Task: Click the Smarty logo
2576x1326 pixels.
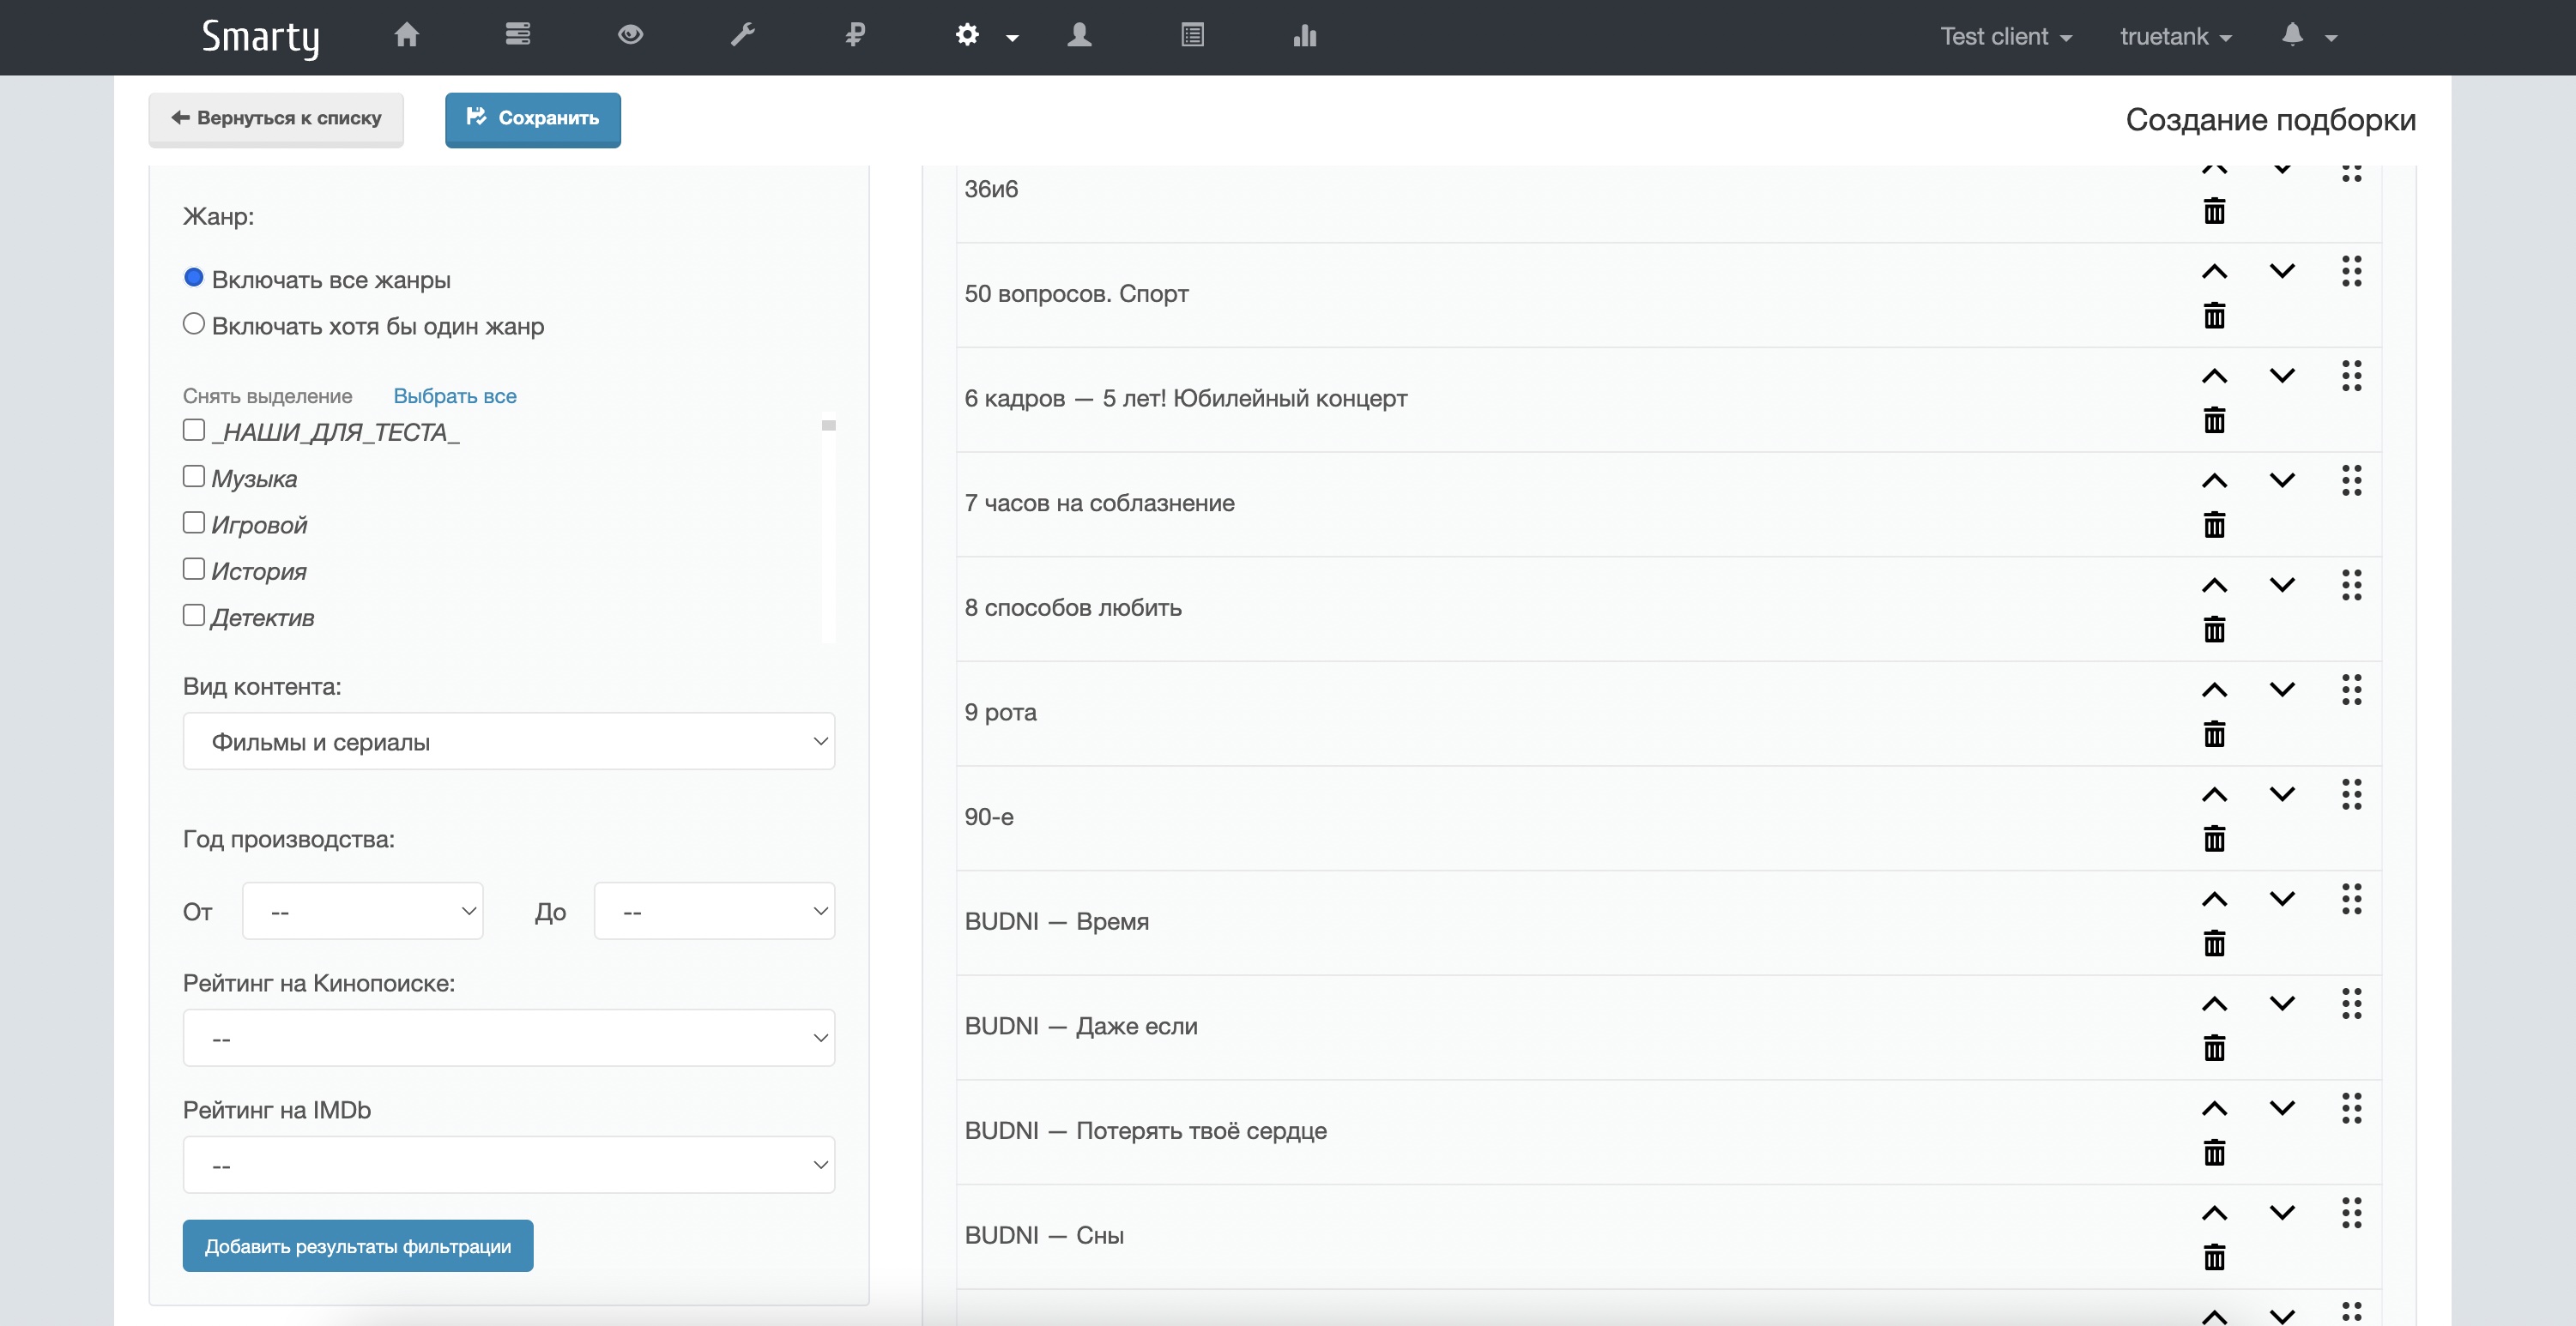Action: (260, 37)
